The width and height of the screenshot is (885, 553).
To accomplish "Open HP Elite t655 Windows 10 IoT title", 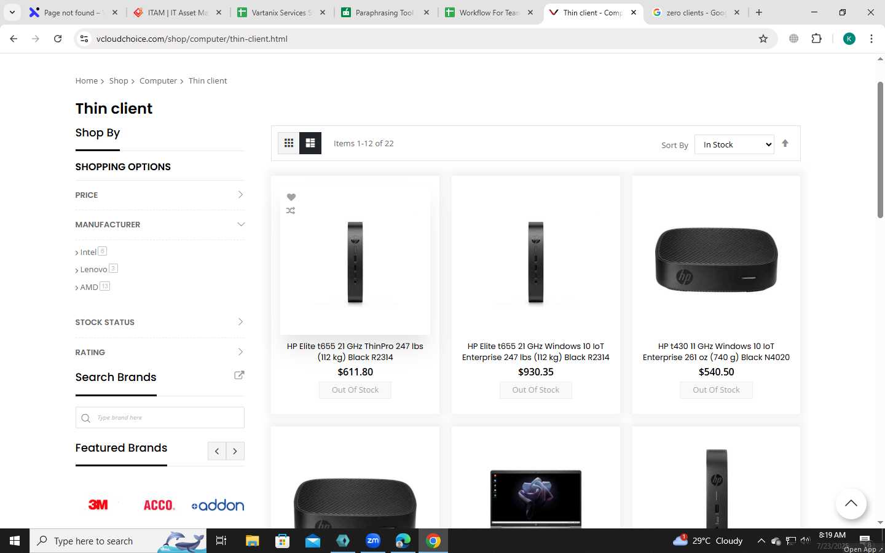I will [536, 351].
